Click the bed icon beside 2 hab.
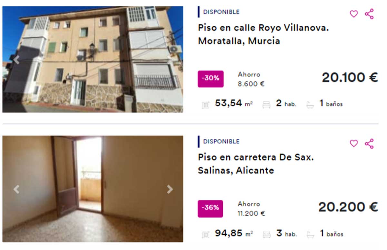Viewport: 387px width, 250px height. (266, 104)
